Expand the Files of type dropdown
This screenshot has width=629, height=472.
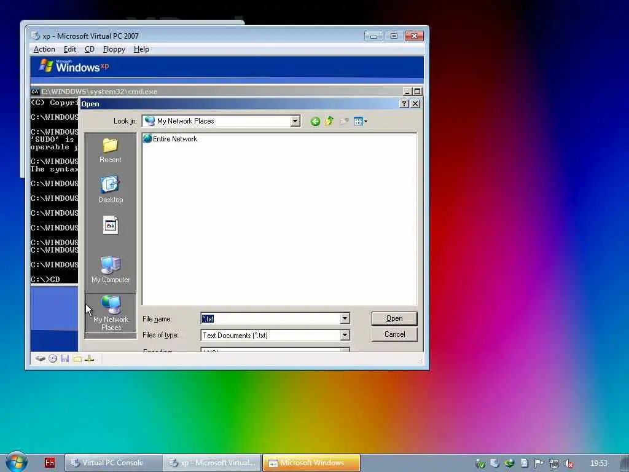(345, 335)
